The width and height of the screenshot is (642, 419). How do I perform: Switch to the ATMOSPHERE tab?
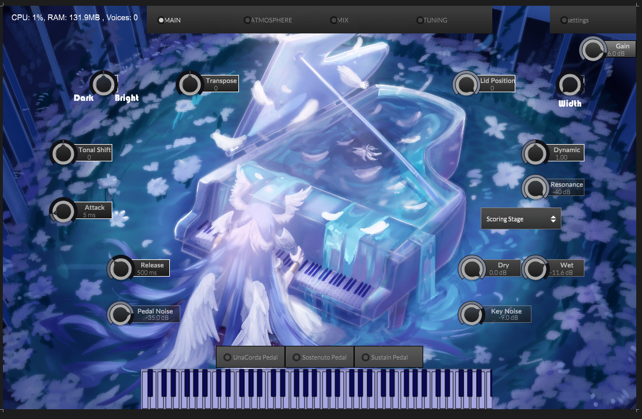[x=268, y=20]
